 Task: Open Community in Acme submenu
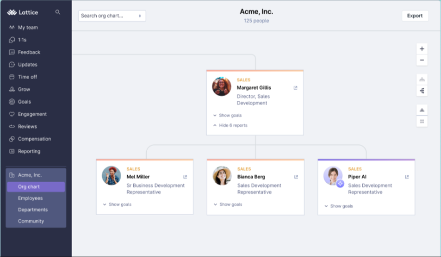click(x=31, y=221)
